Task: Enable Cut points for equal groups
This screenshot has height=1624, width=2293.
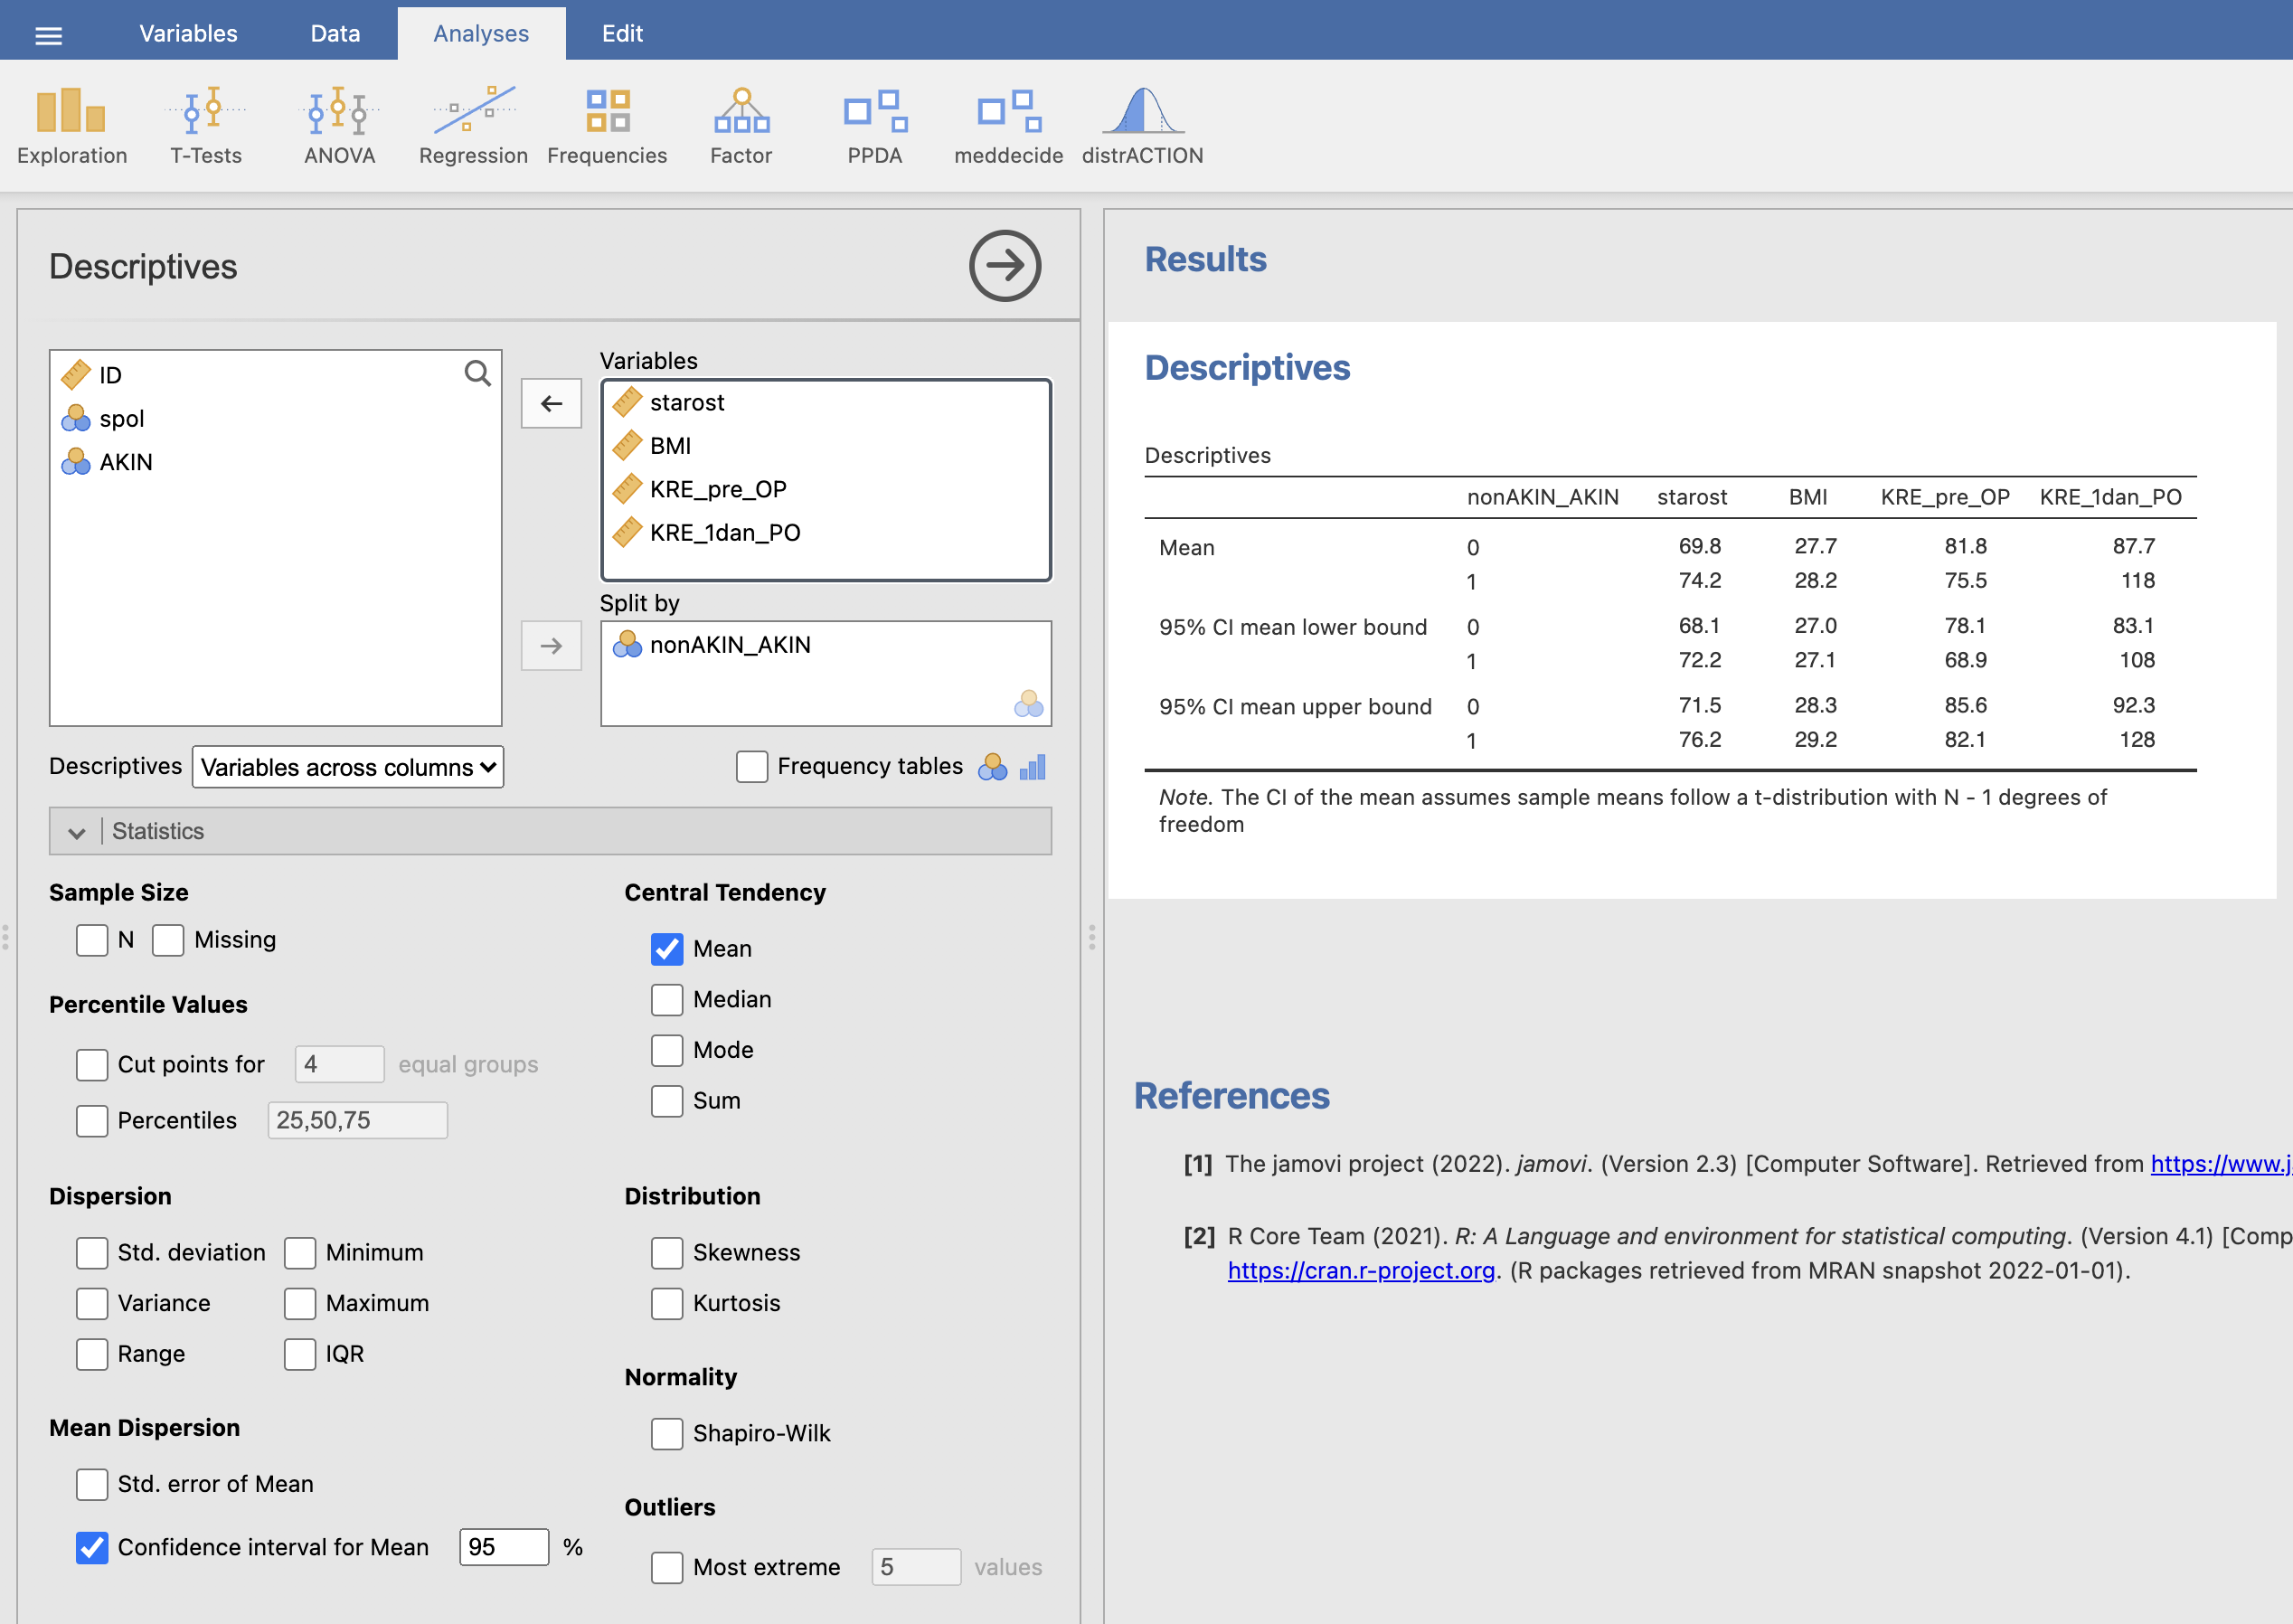Action: coord(92,1065)
